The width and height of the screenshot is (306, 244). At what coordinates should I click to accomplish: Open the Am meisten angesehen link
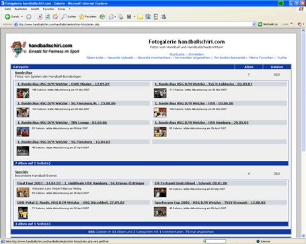(x=192, y=58)
